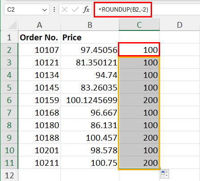
Task: Select price cell 98.578
Action: pos(90,150)
